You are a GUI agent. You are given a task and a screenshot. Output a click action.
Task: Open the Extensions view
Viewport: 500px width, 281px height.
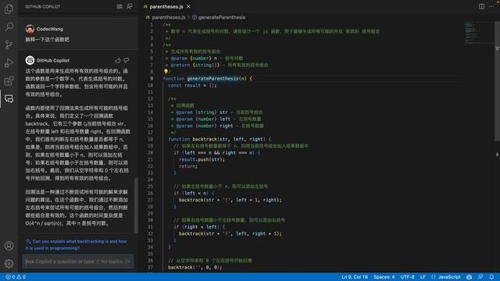pos(9,81)
